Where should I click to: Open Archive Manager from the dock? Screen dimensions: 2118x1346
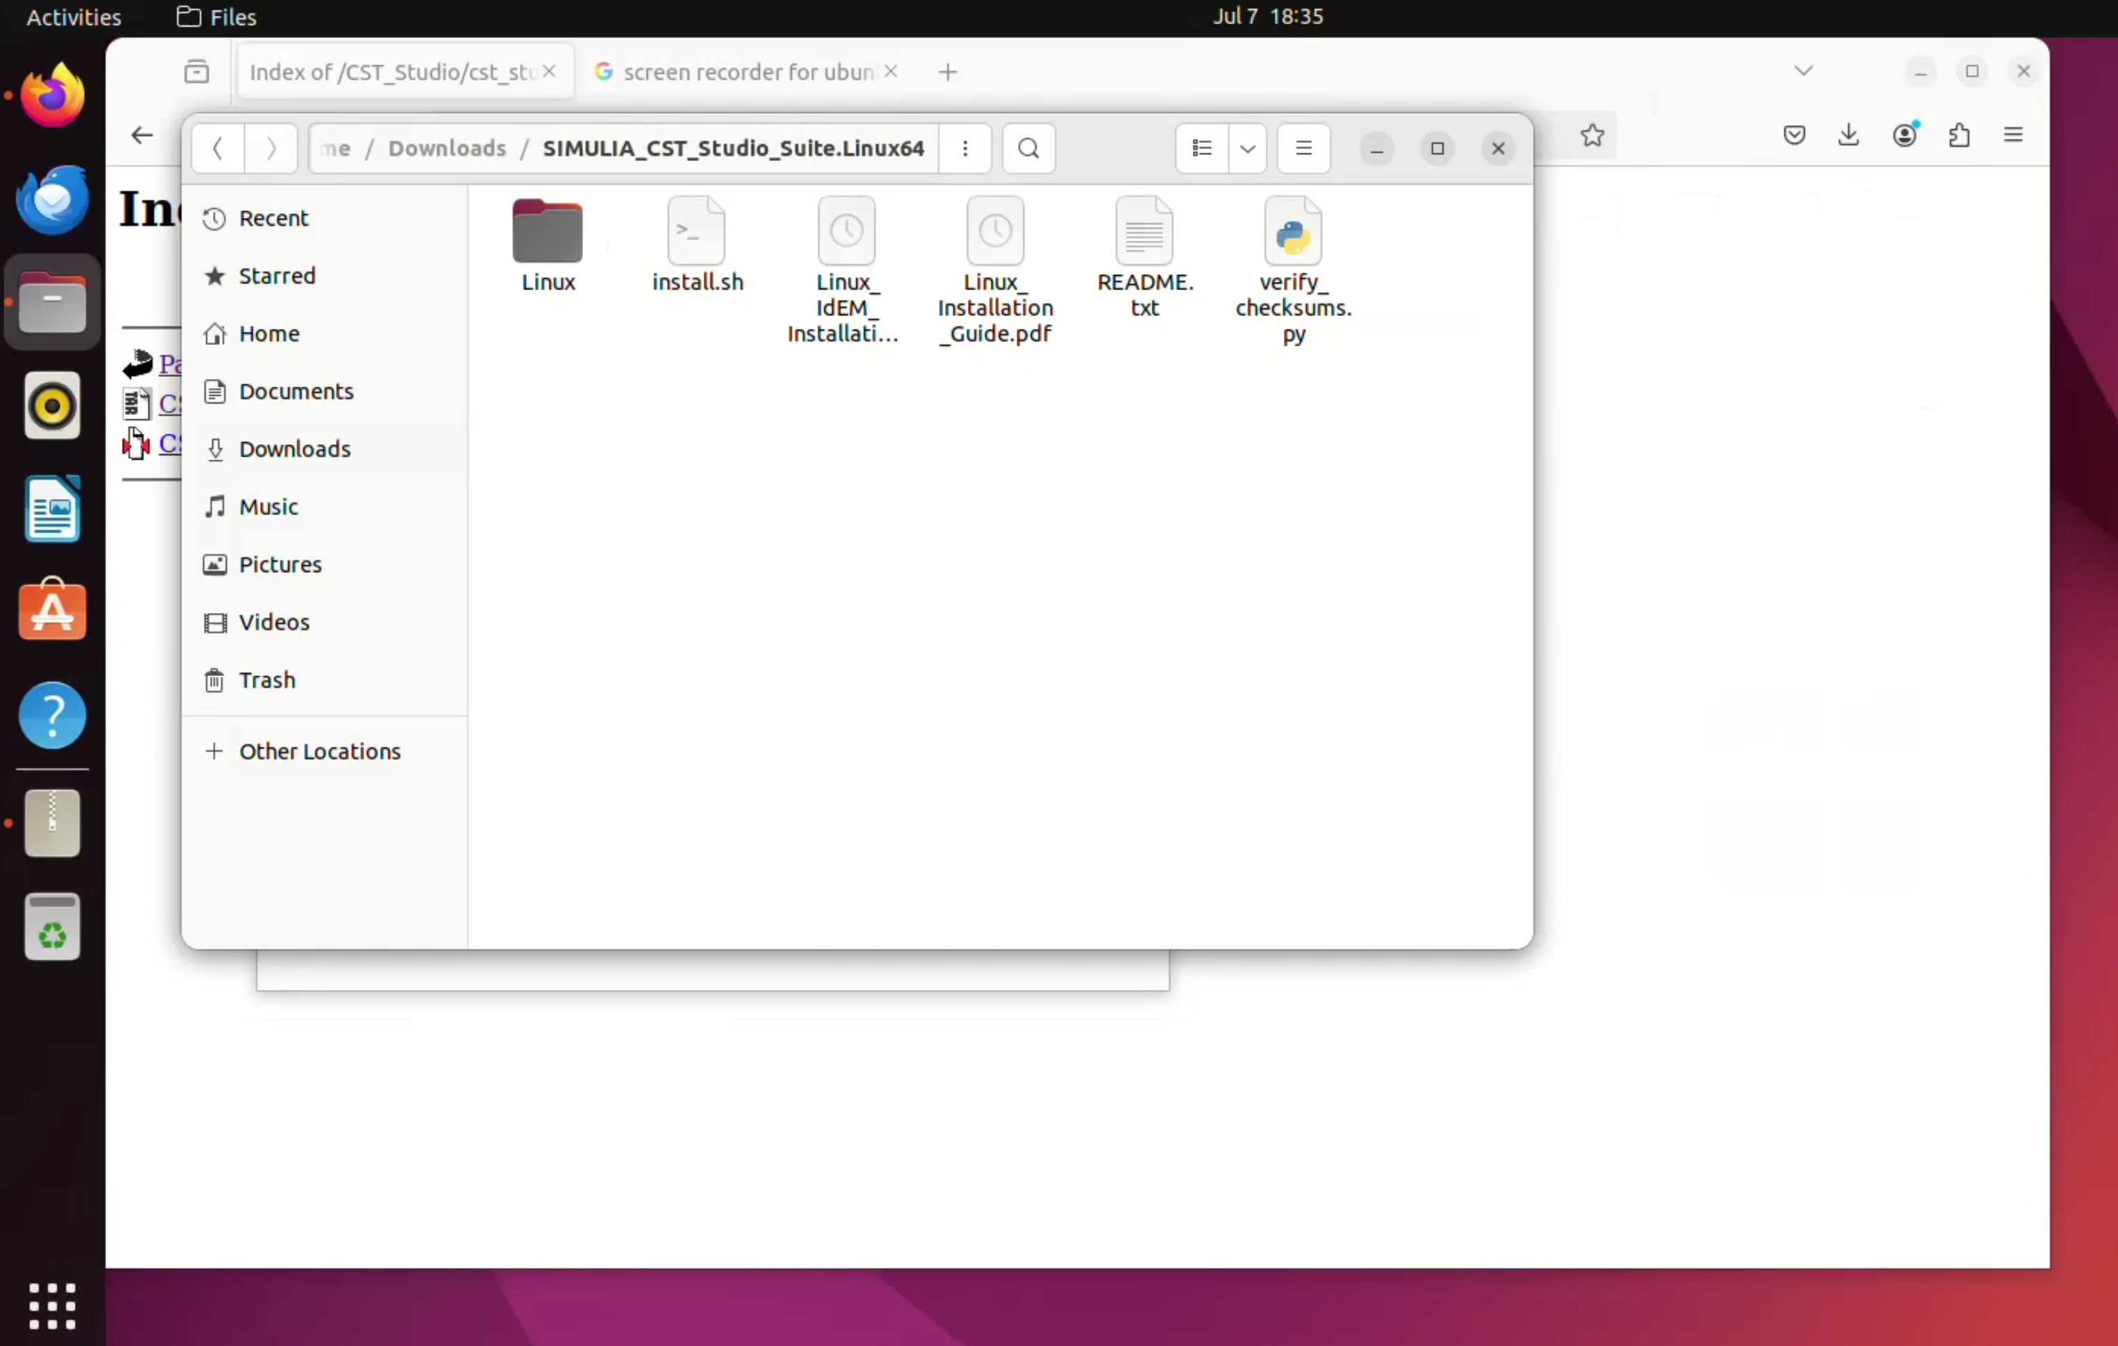pos(53,823)
